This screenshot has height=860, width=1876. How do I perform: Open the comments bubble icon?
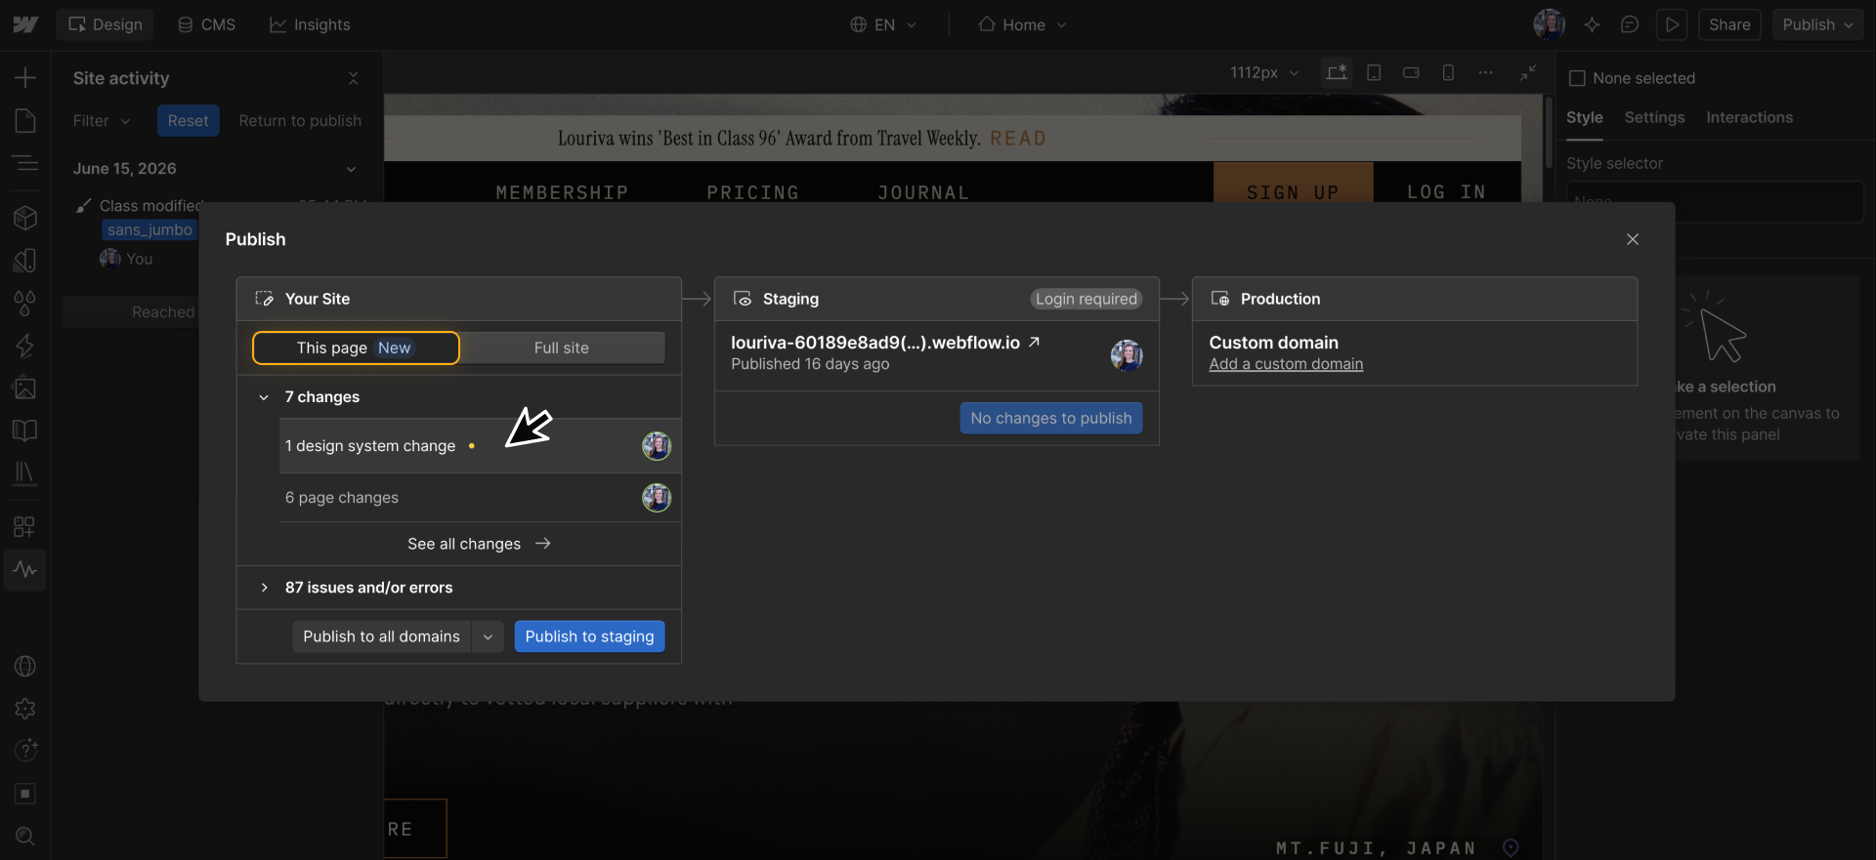click(x=1629, y=24)
